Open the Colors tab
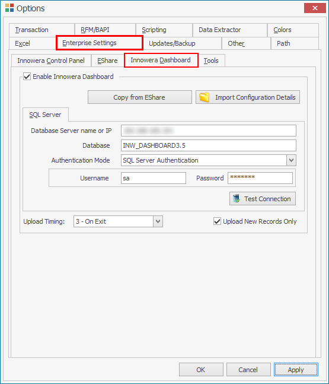The image size is (329, 384). (293, 30)
